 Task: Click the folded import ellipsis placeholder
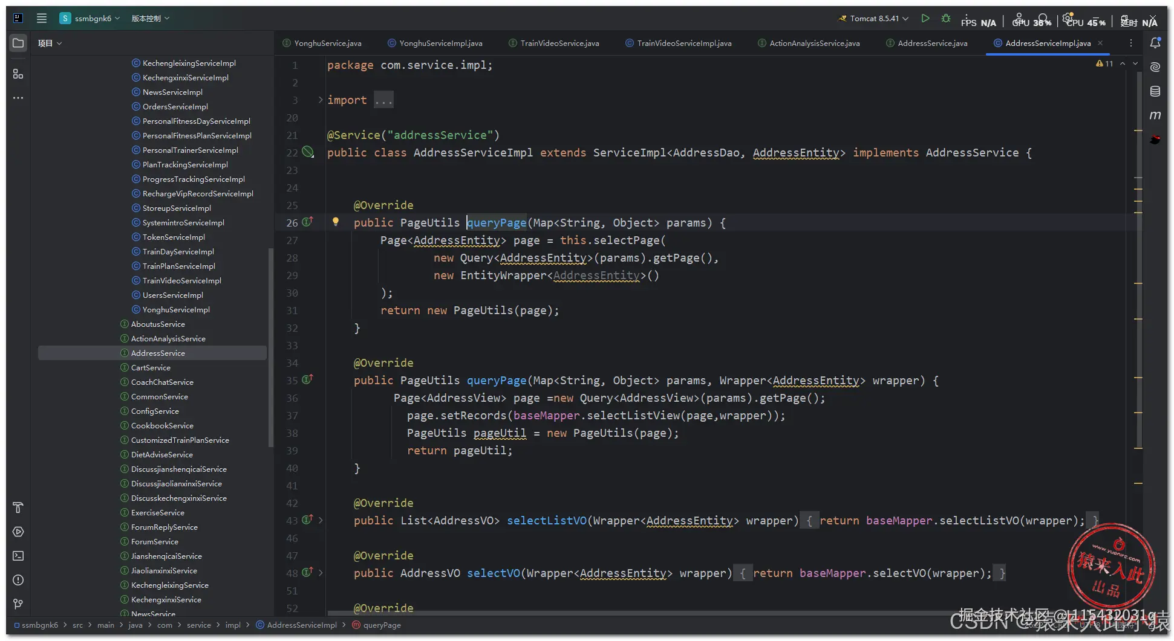click(383, 100)
